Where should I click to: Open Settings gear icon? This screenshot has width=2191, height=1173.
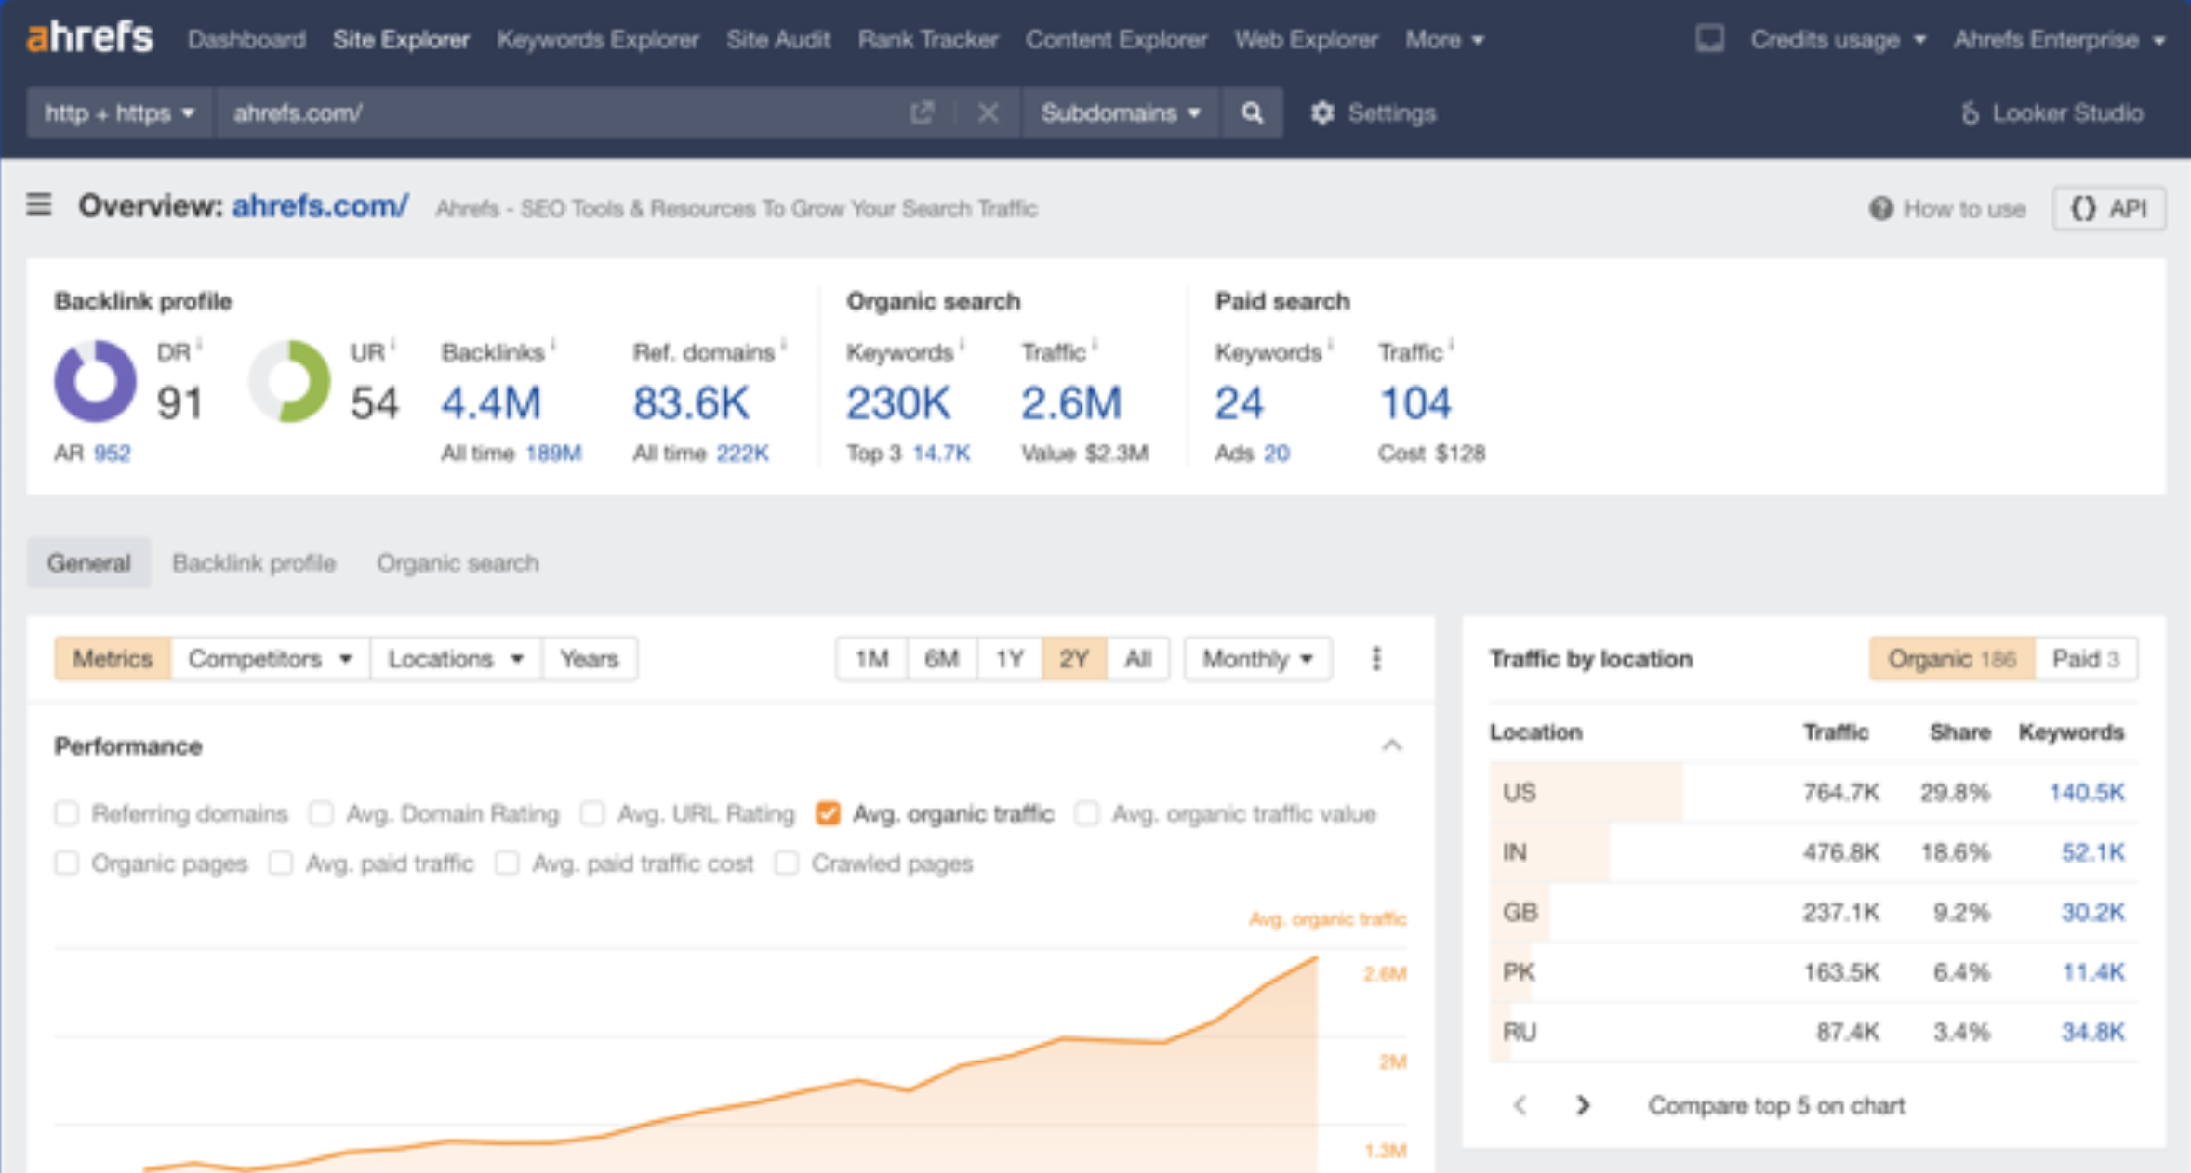1322,113
